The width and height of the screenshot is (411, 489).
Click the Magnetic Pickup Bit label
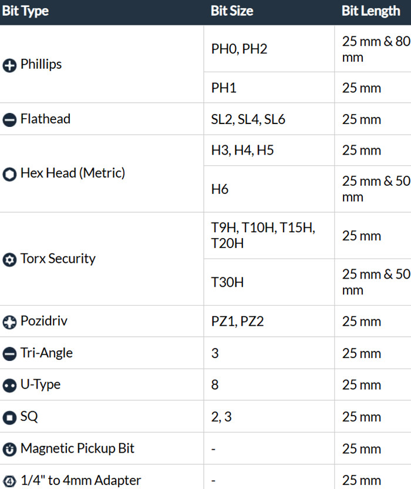77,448
